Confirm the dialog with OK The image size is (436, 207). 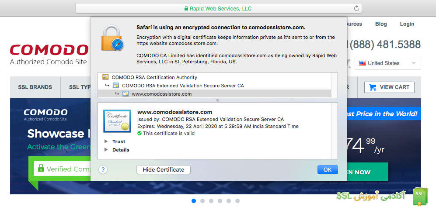328,169
